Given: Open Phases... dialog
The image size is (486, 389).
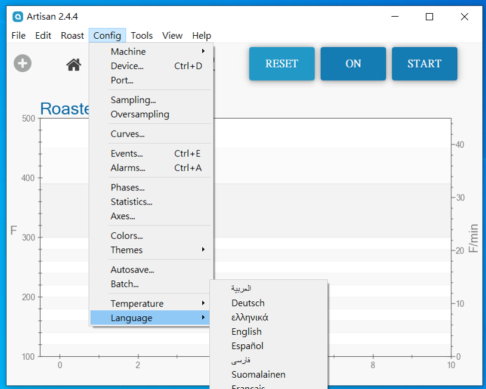Looking at the screenshot, I should 151,187.
